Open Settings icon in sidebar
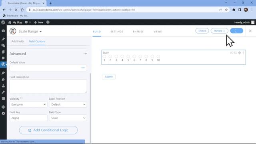Screen dimensions: 256x144 click(3, 99)
